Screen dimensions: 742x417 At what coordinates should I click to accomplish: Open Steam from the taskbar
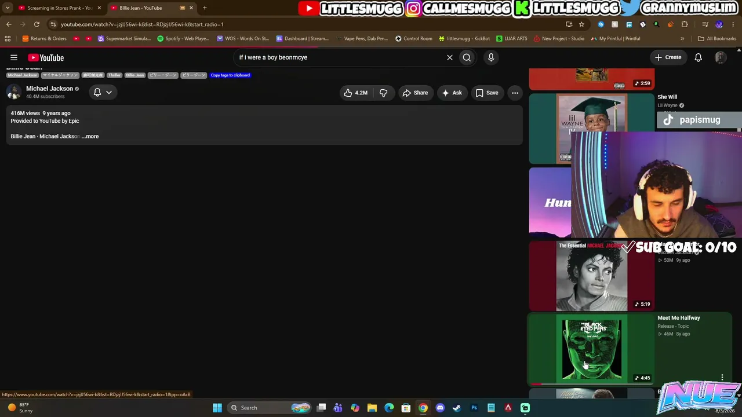457,408
